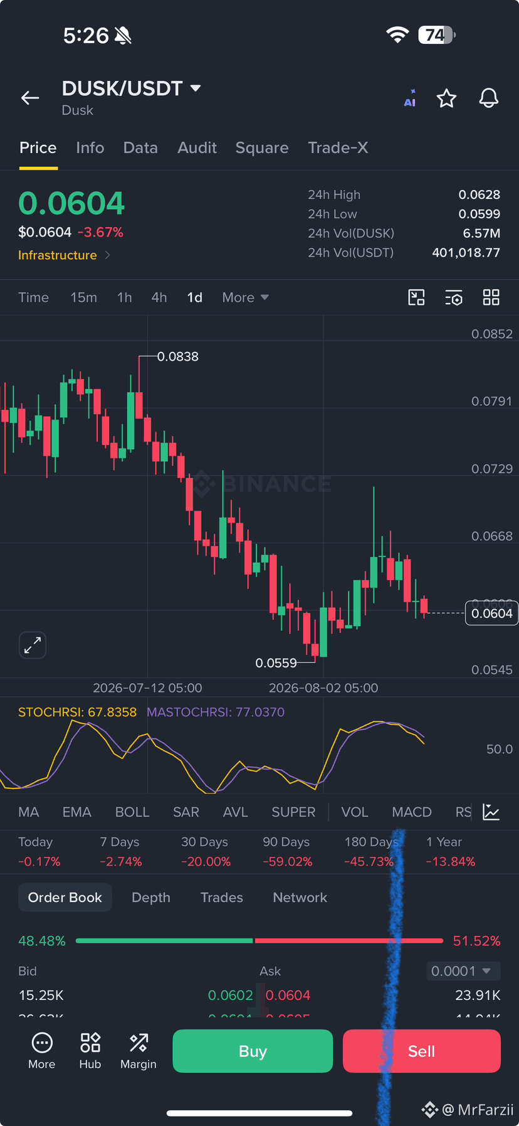Tap the STOCHRSI: 67.8358 label
The height and width of the screenshot is (1126, 519).
[77, 712]
